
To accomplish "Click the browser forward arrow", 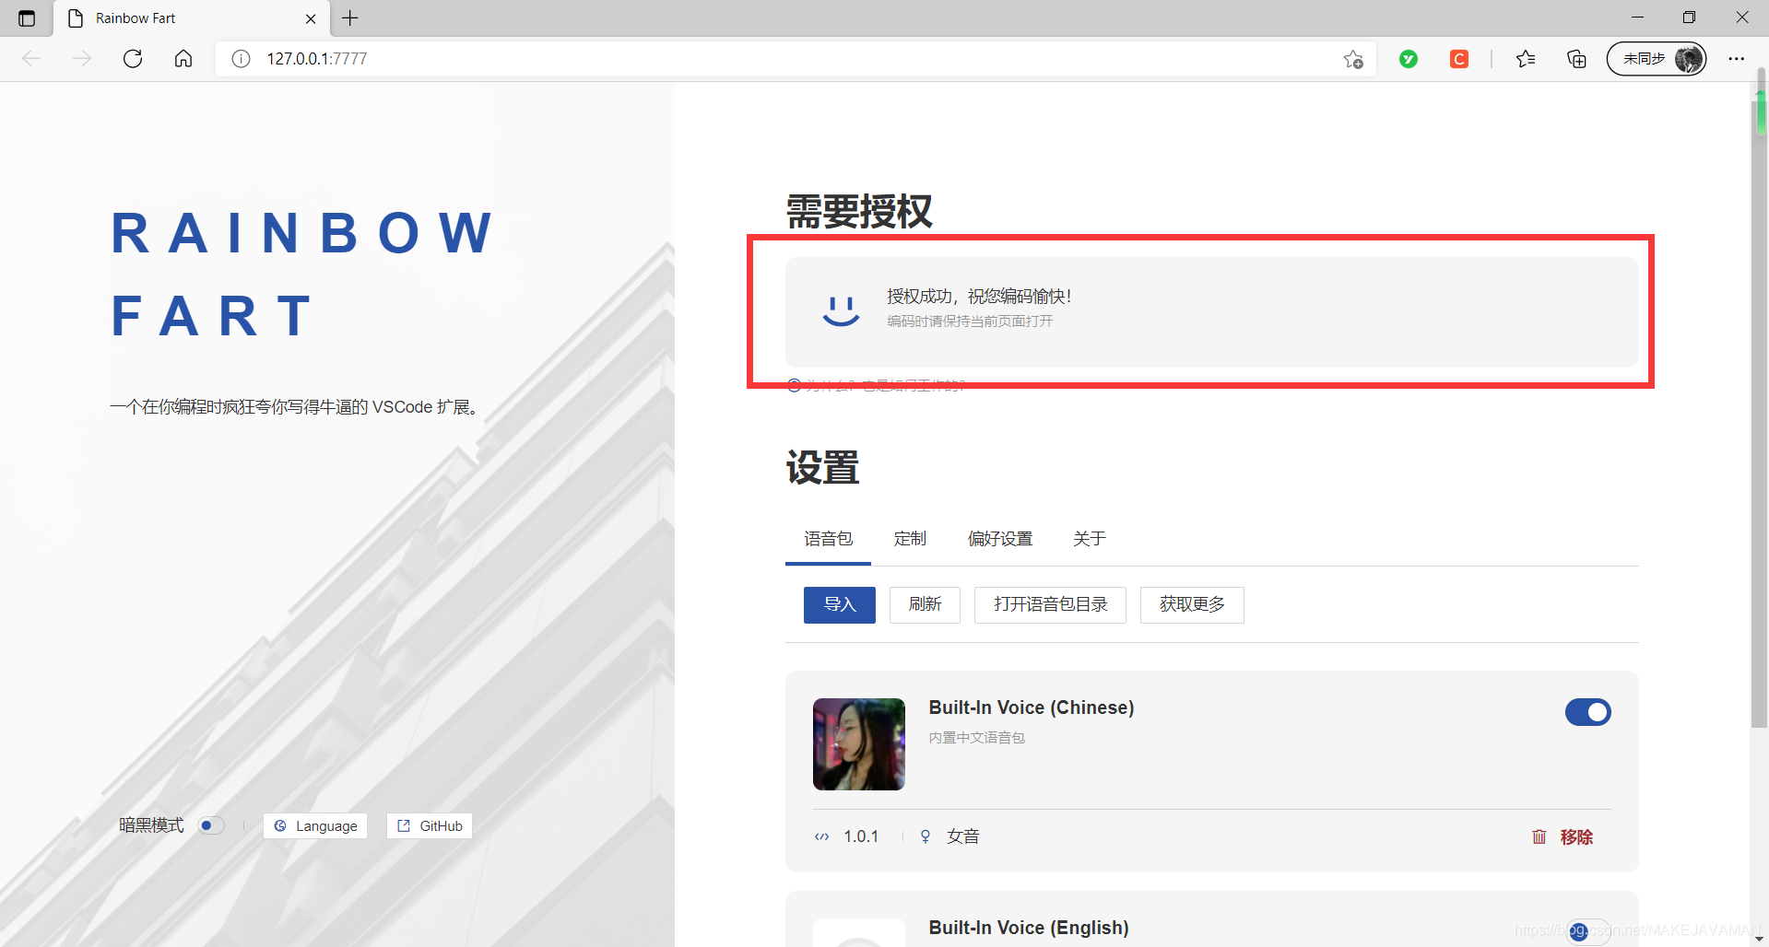I will pyautogui.click(x=82, y=59).
